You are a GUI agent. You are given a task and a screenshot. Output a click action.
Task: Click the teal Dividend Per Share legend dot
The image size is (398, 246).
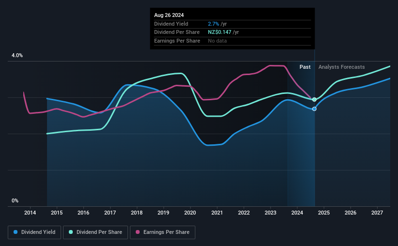71,232
